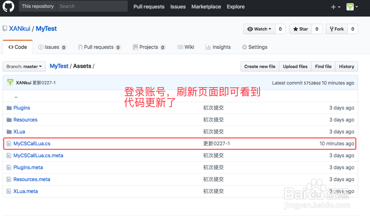This screenshot has height=218, width=370.
Task: Click the MyCSCallLua.cs file icon
Action: point(9,143)
